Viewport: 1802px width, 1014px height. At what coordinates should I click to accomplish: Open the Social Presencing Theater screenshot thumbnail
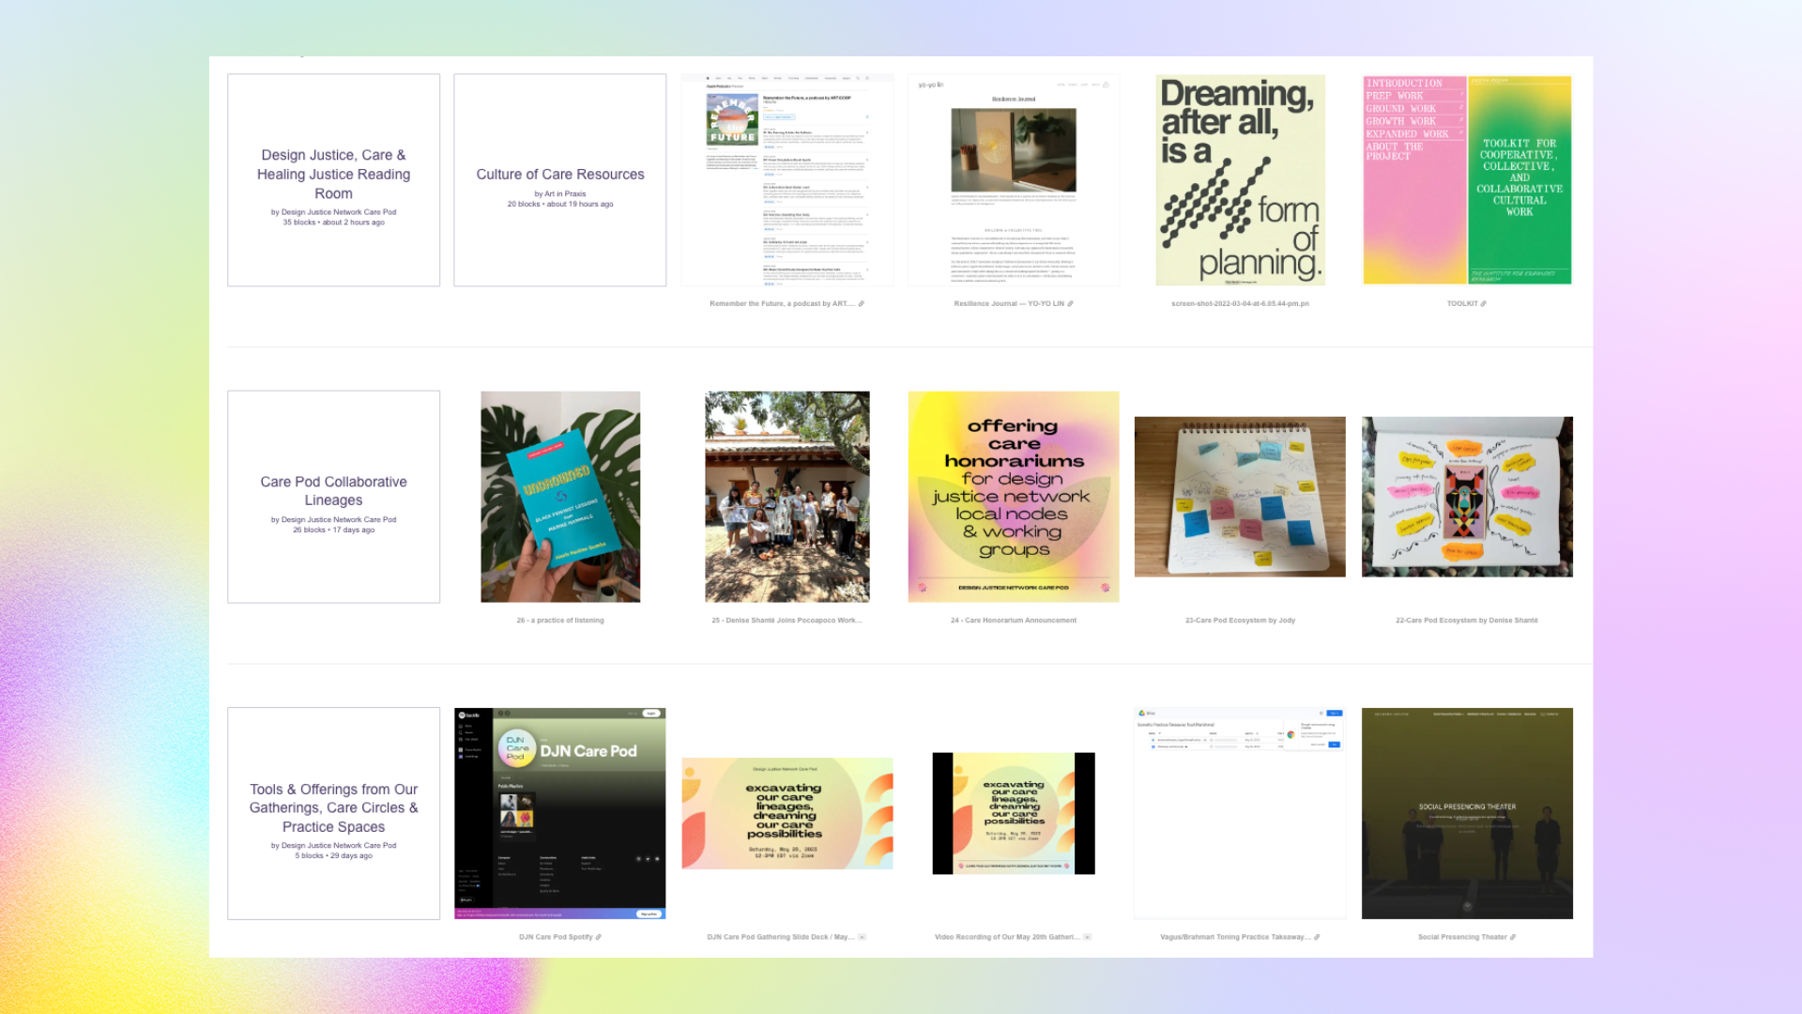(x=1466, y=813)
